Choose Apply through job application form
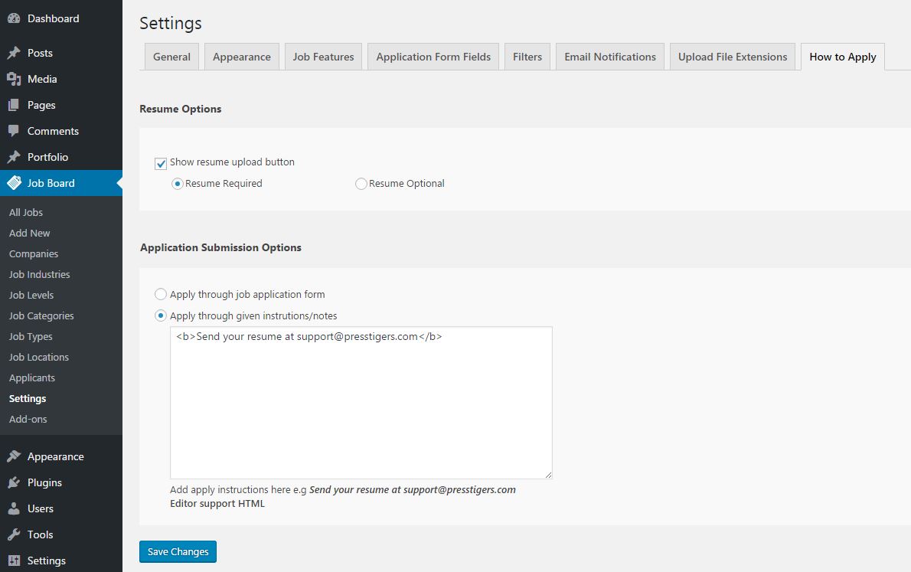The image size is (911, 572). (161, 294)
